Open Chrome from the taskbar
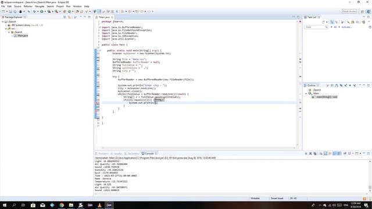 click(62, 205)
